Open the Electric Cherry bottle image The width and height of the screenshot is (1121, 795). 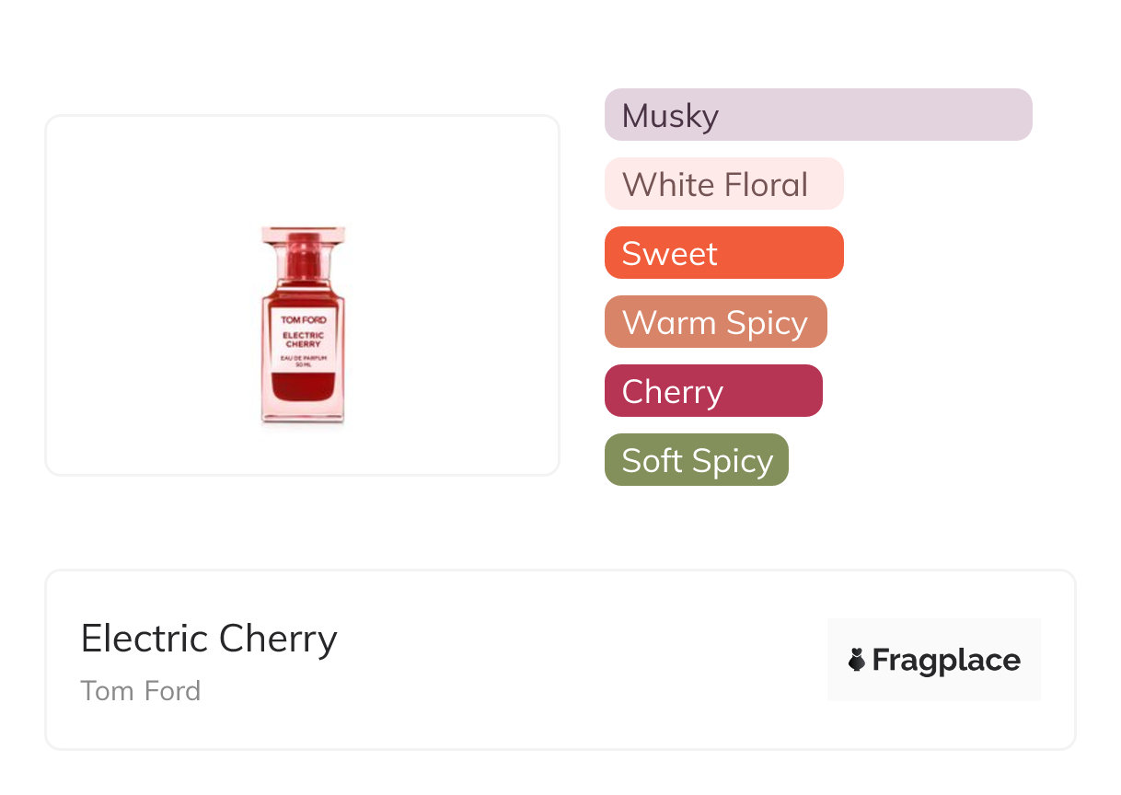click(x=303, y=325)
